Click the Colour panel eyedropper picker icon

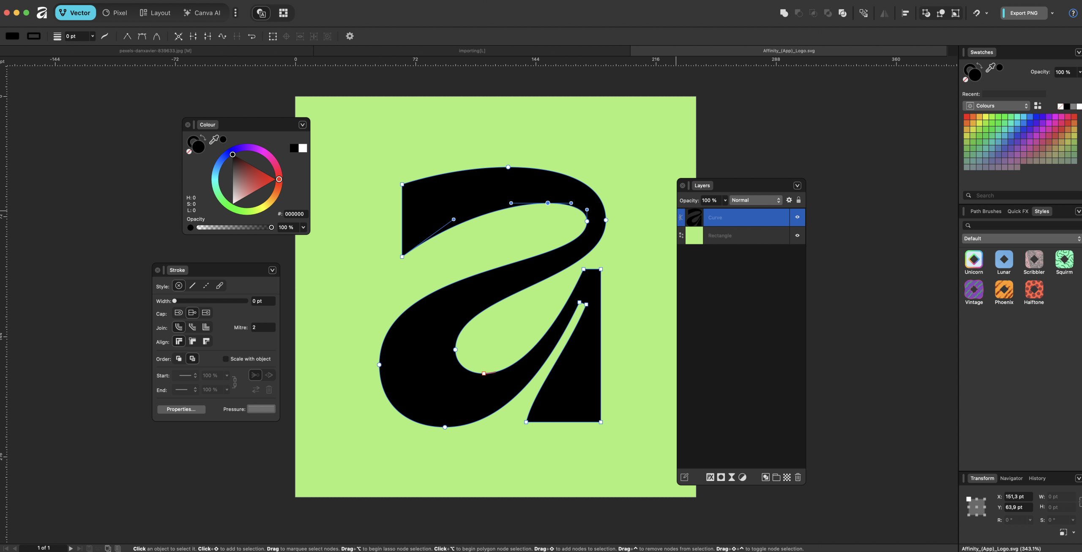tap(214, 139)
